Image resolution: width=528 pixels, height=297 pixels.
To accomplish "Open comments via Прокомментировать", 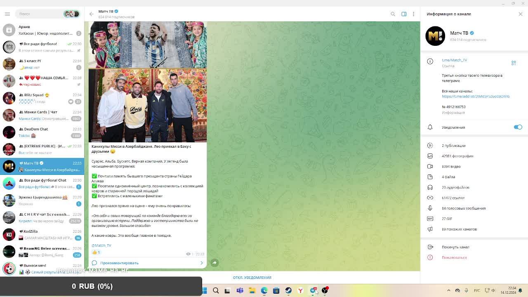I will 148,263.
